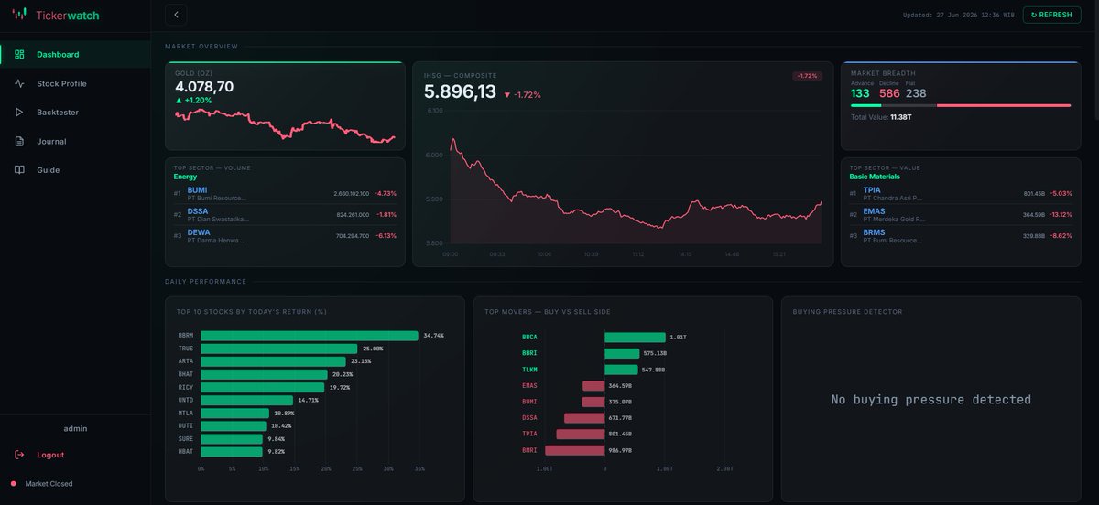Click the REFRESH button
This screenshot has width=1099, height=505.
(x=1051, y=15)
